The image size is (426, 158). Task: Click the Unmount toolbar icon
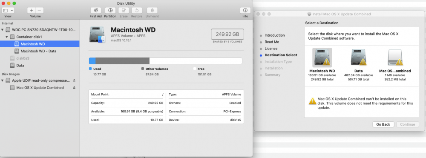tap(152, 11)
